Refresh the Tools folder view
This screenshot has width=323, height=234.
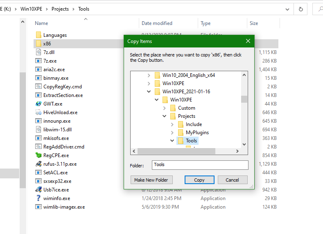click(x=301, y=9)
